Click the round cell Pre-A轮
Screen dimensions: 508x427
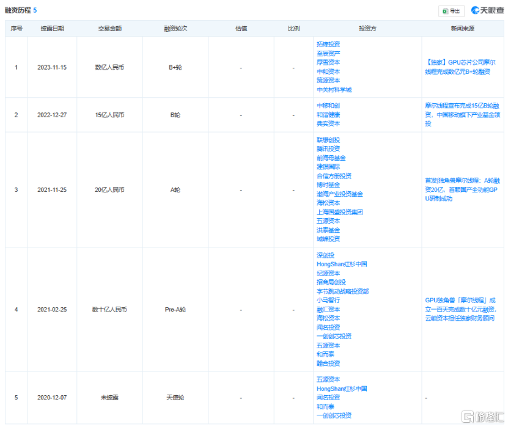[x=175, y=310]
